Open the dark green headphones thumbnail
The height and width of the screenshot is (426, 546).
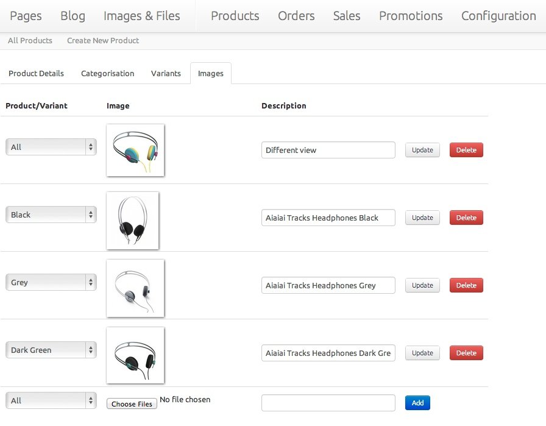coord(135,355)
